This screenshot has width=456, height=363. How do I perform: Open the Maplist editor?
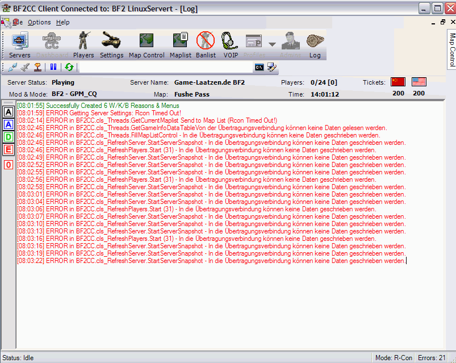pos(180,45)
